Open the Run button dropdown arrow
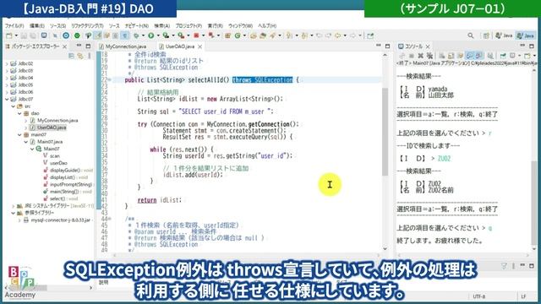The width and height of the screenshot is (541, 304). click(158, 35)
